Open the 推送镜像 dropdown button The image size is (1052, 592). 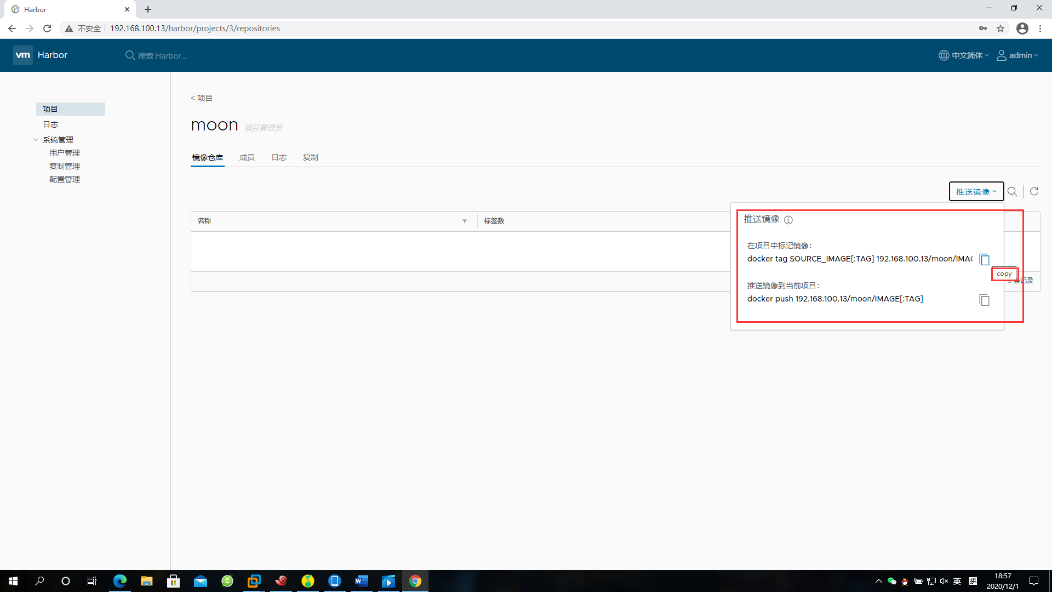[976, 191]
